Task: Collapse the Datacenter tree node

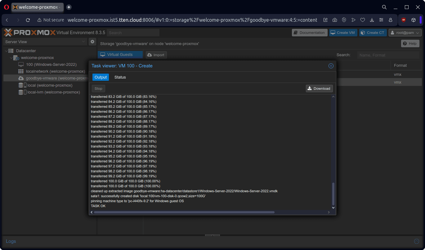Action: tap(6, 51)
